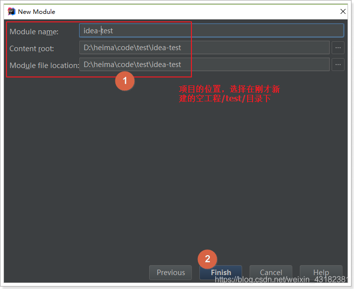Click the New Module title text
The image size is (354, 289).
(x=37, y=12)
